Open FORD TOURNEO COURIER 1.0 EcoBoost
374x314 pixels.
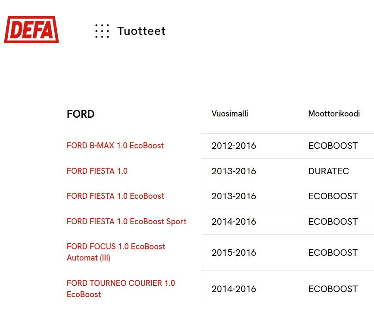tap(121, 289)
